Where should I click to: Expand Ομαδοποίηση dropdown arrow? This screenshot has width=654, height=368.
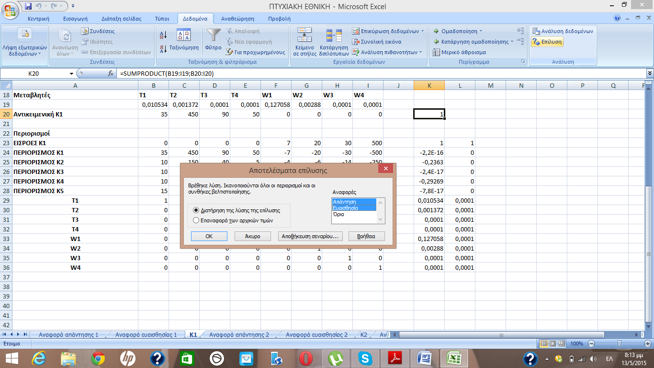[x=481, y=31]
